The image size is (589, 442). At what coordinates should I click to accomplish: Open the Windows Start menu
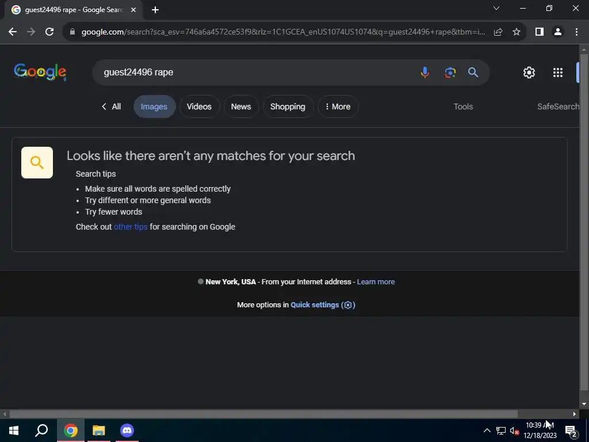14,430
